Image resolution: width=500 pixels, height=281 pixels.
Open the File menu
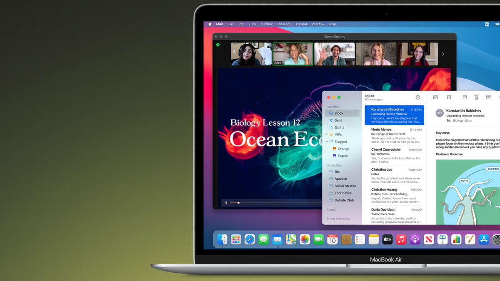[230, 24]
